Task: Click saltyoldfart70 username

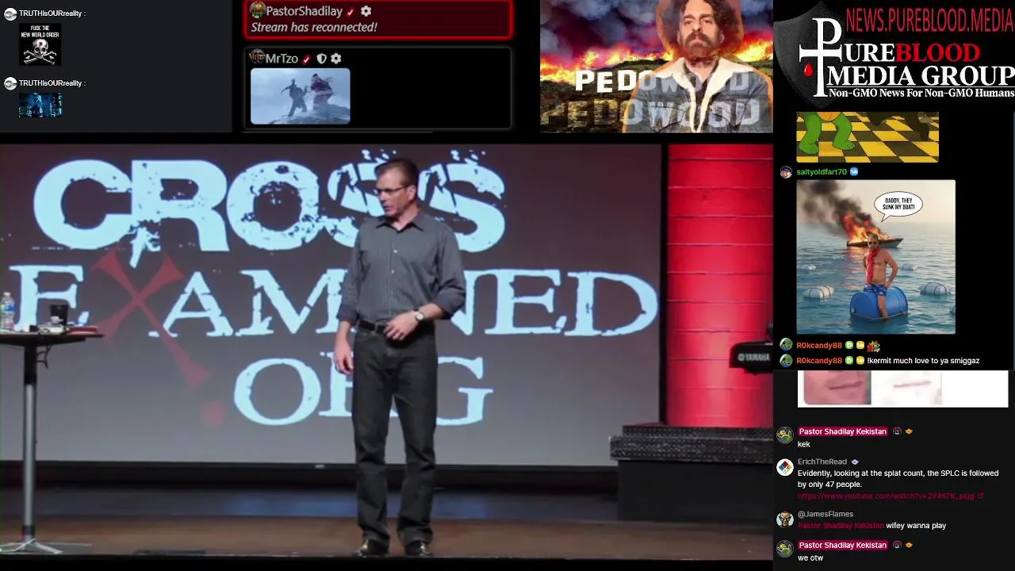Action: [822, 172]
